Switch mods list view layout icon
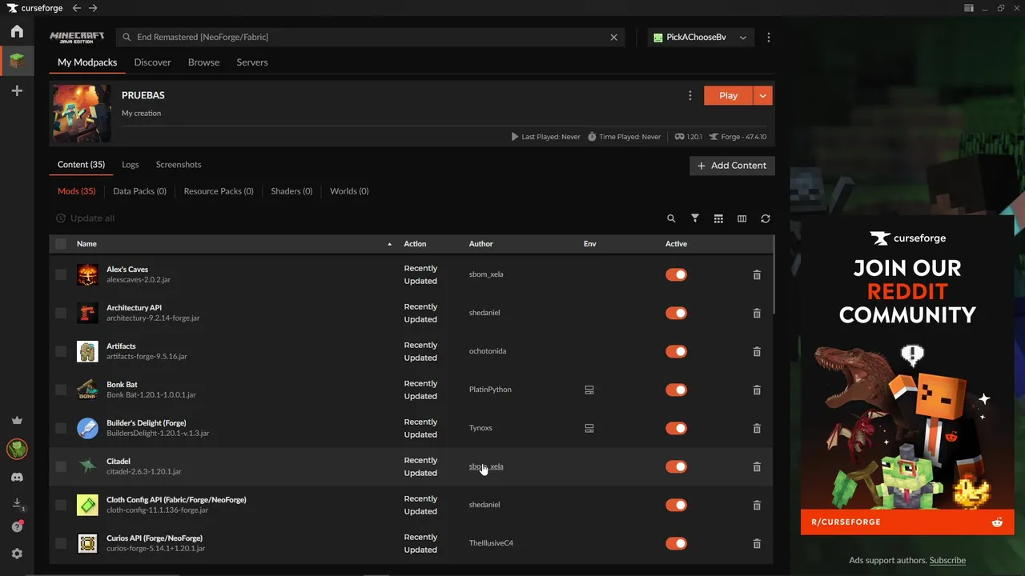 (718, 218)
